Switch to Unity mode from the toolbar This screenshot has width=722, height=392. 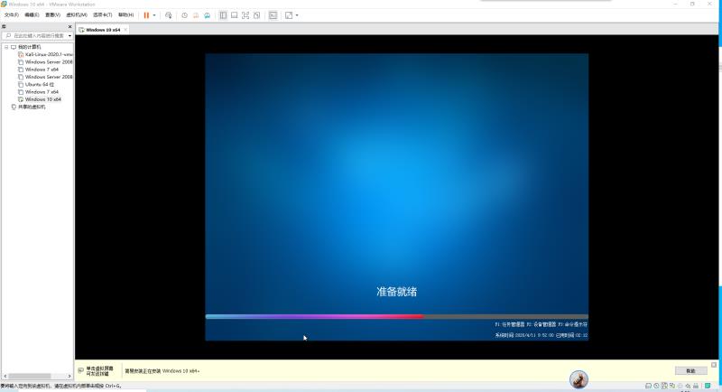[x=257, y=15]
